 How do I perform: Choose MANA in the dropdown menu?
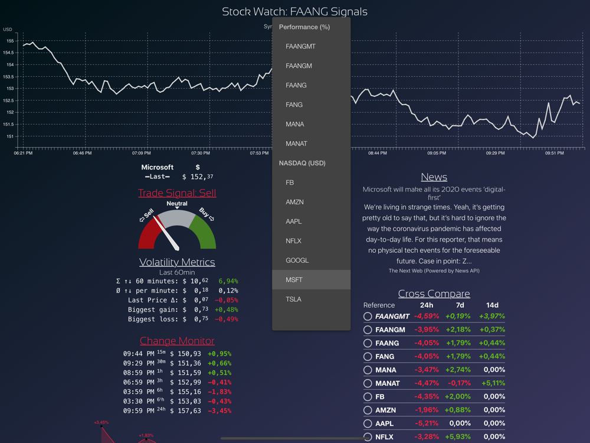(311, 124)
